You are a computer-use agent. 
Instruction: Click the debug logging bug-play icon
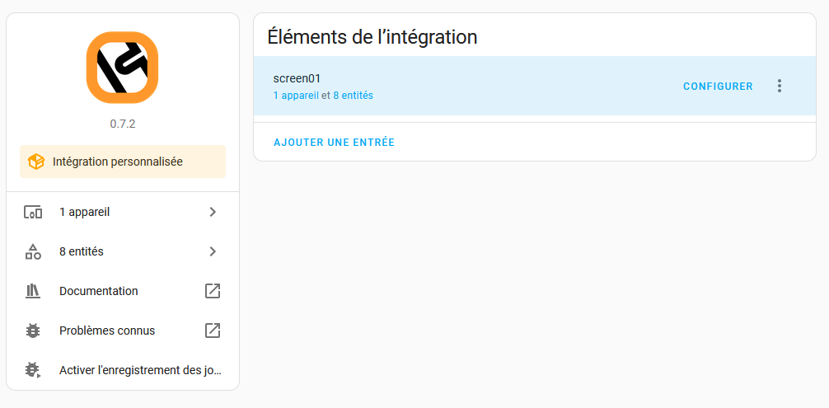click(33, 370)
